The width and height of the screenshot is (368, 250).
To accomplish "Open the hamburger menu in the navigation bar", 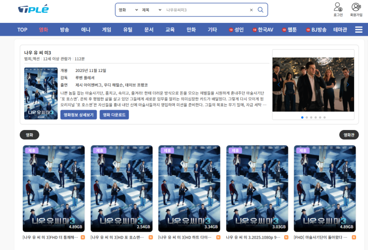I will (x=359, y=30).
